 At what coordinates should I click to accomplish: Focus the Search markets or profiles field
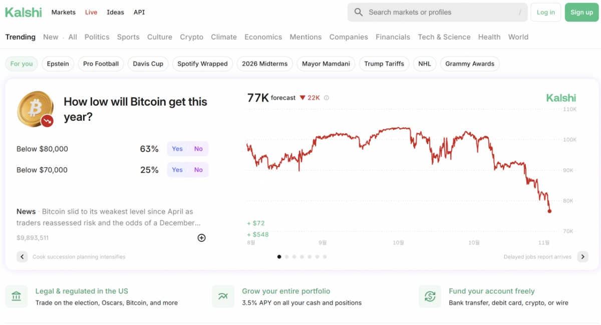441,13
